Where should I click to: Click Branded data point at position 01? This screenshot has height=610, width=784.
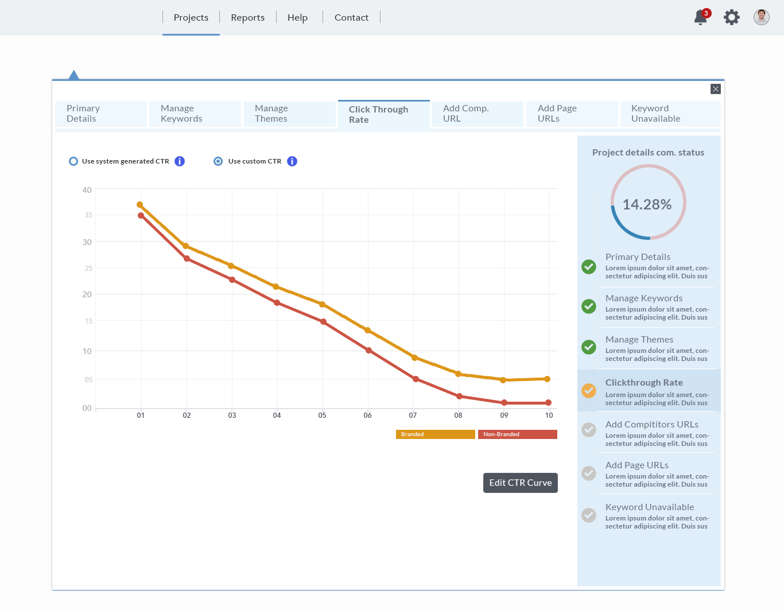pyautogui.click(x=139, y=204)
